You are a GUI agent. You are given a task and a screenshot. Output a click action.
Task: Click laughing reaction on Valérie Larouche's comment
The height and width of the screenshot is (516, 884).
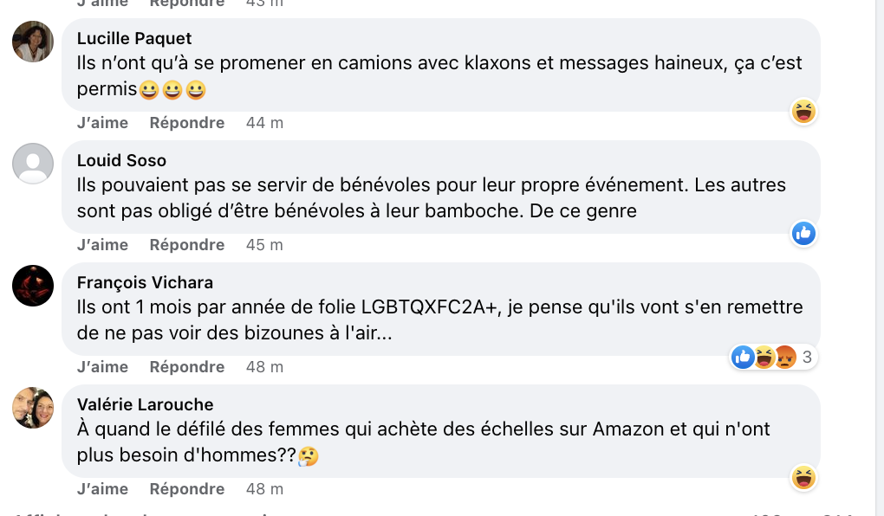point(803,478)
